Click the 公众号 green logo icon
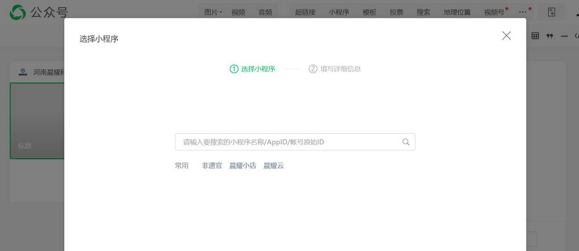579x251 pixels. (17, 12)
